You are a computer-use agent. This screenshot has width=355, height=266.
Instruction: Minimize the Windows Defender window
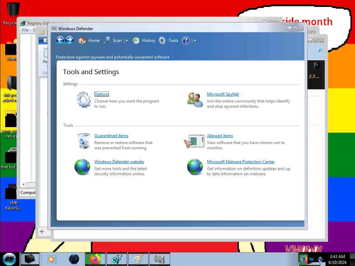[289, 28]
